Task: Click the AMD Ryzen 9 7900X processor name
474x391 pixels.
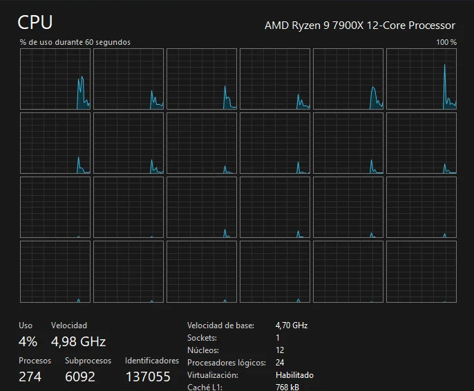Action: click(360, 26)
